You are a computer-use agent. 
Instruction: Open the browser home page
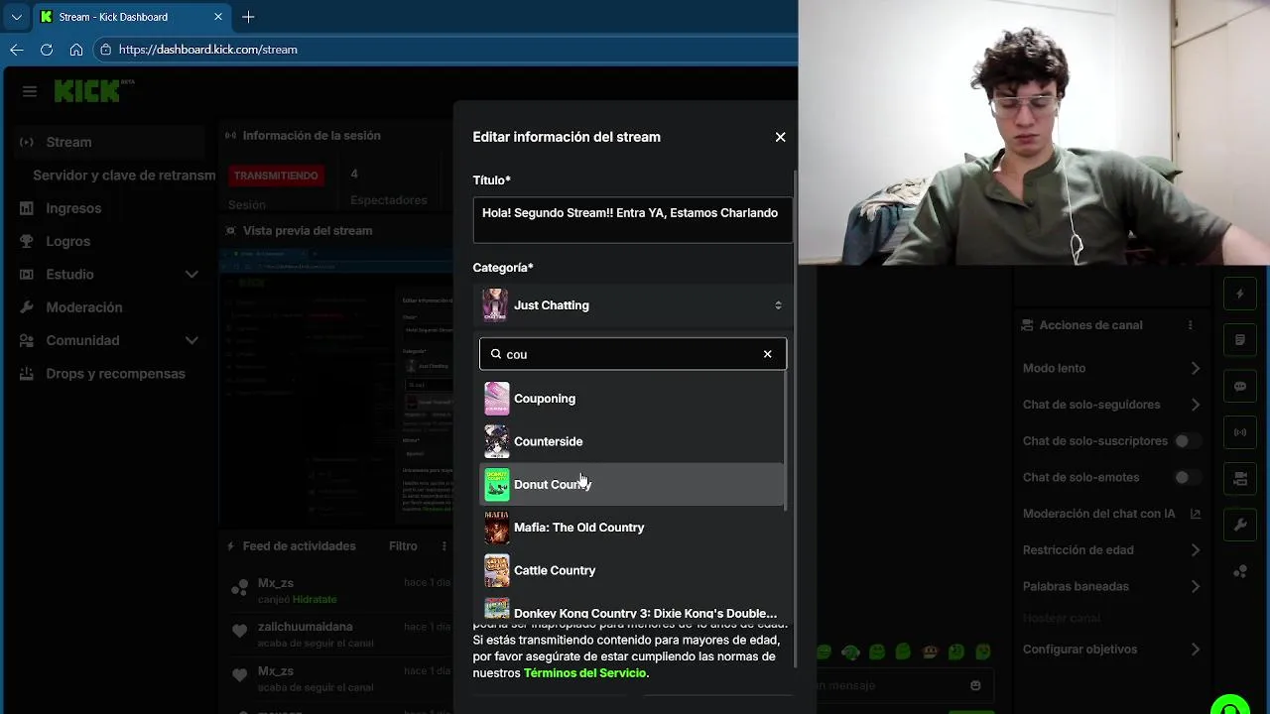pyautogui.click(x=76, y=50)
